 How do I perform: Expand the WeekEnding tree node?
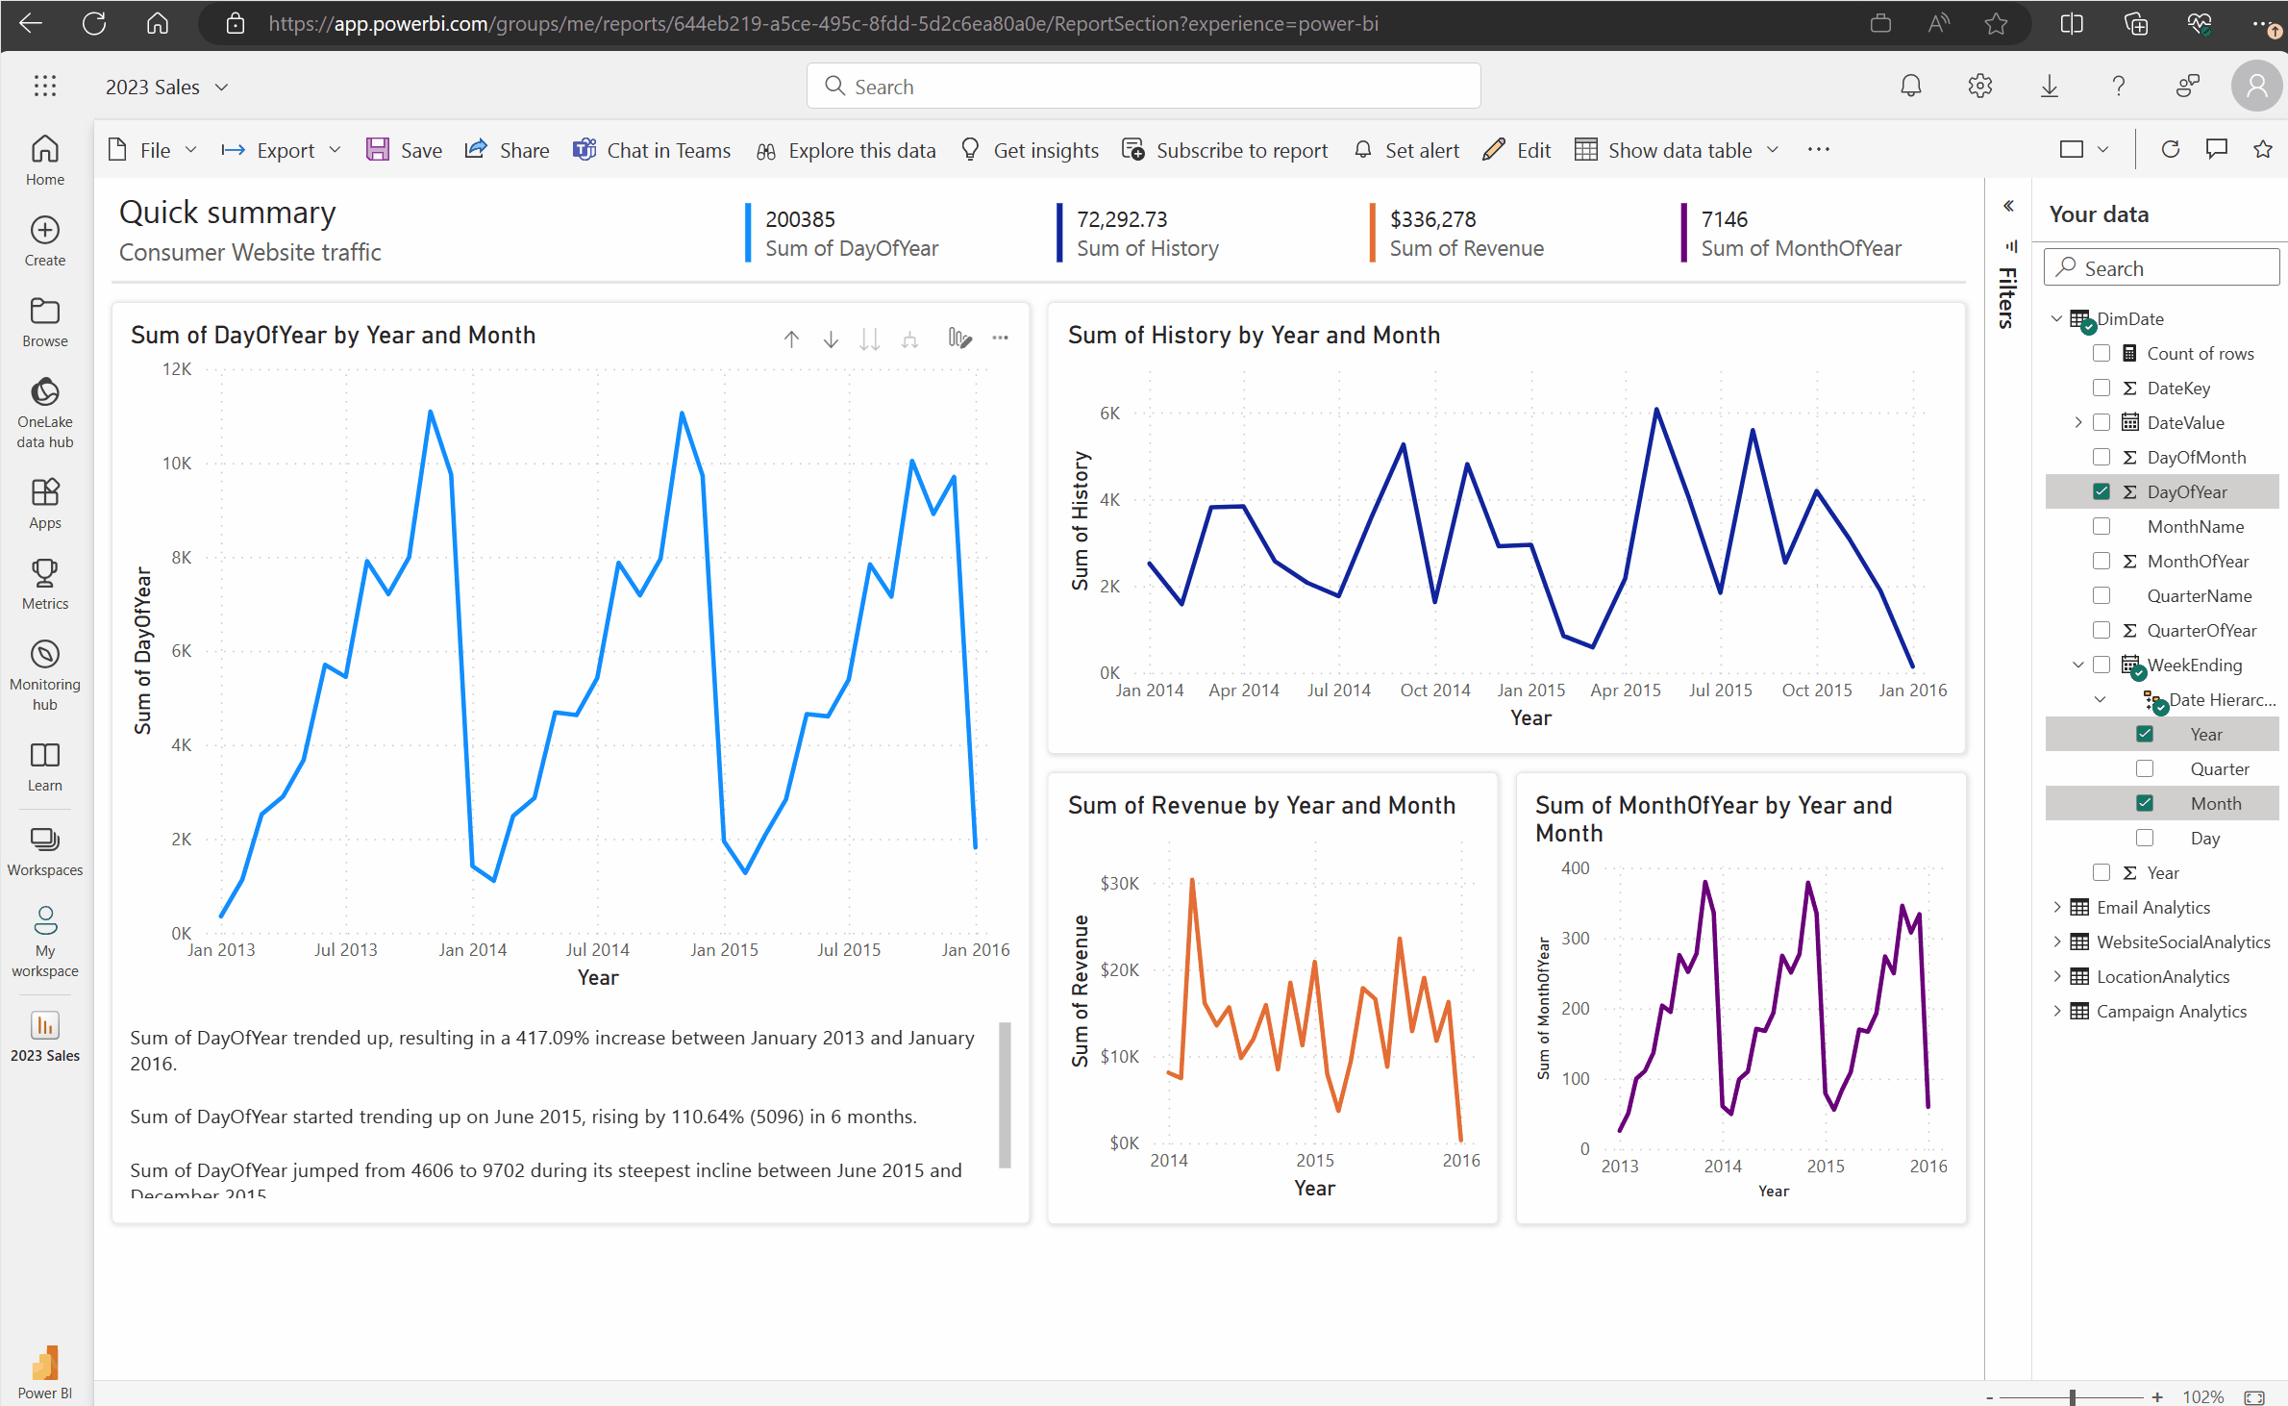point(2073,665)
